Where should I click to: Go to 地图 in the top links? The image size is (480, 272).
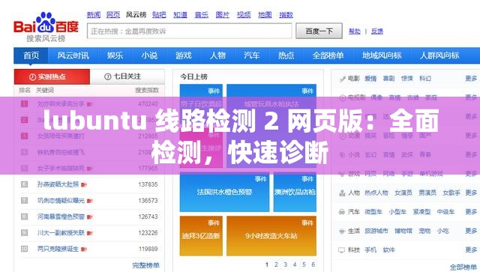coord(265,15)
